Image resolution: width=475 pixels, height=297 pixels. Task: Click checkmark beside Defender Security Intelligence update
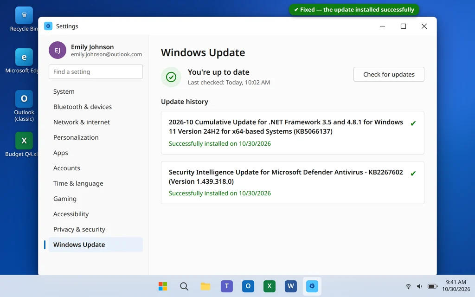(413, 174)
